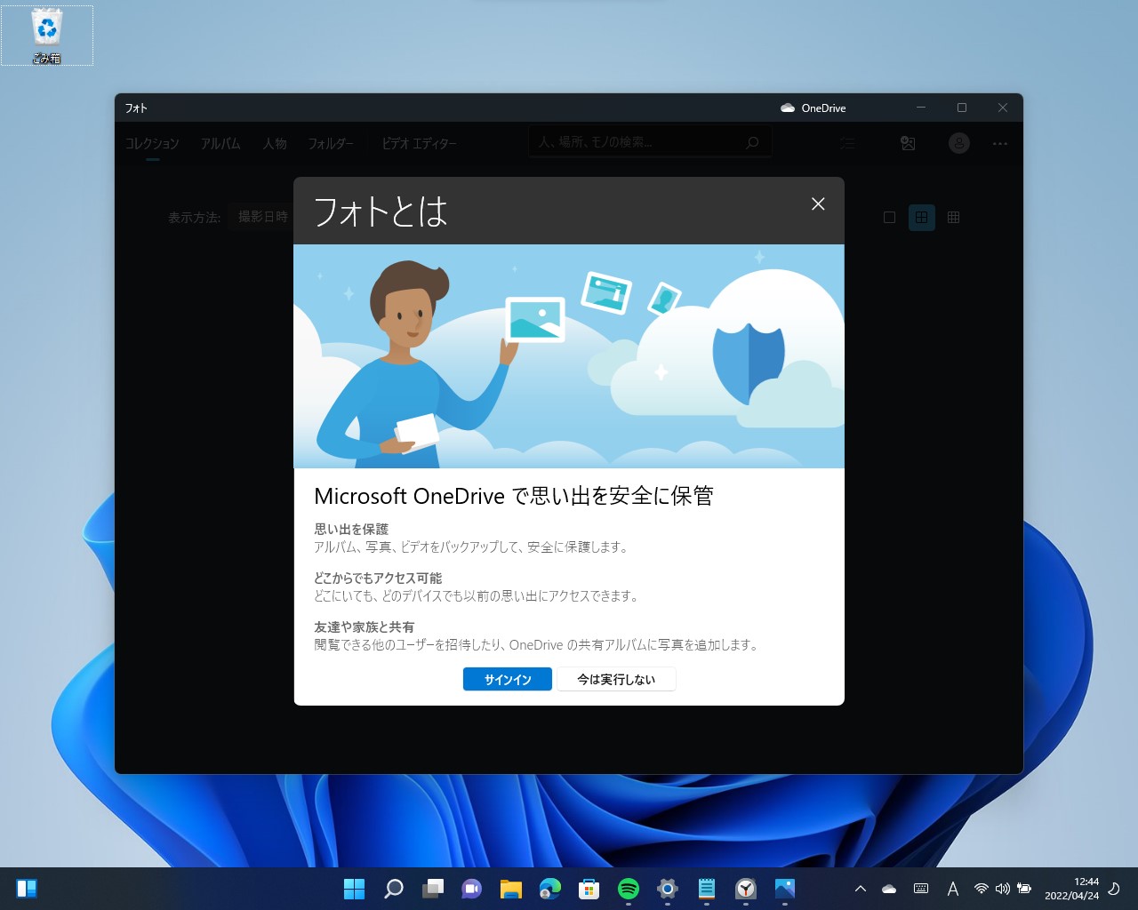Click the blue サインイン button
The width and height of the screenshot is (1138, 910).
coord(507,679)
